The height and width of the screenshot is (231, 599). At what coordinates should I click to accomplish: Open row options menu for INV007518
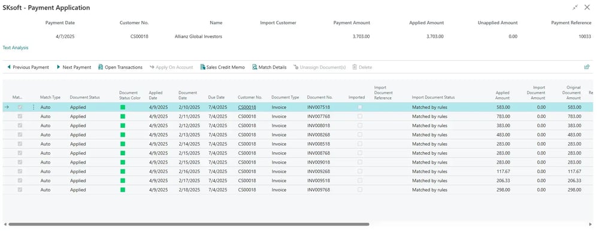[x=33, y=107]
